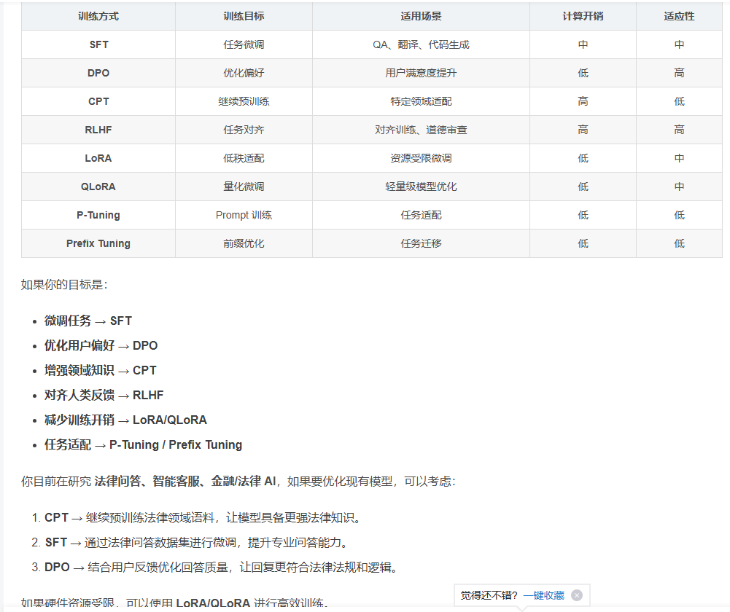Click the 特定领域适配 cell
Image resolution: width=730 pixels, height=612 pixels.
[421, 101]
